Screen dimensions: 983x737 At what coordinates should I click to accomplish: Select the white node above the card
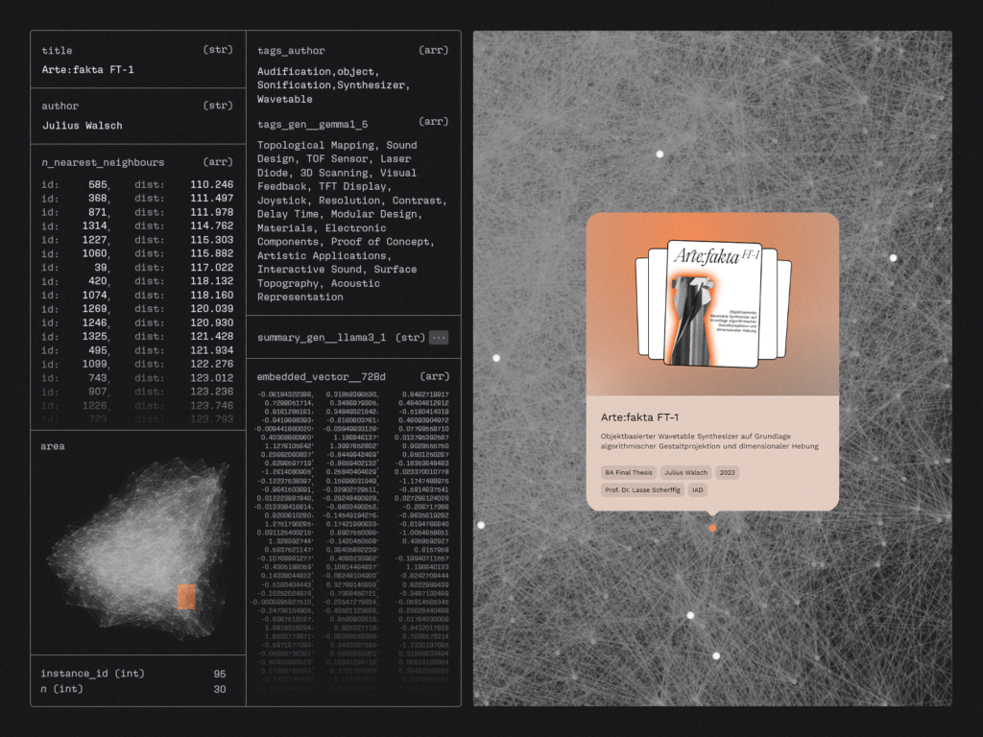(x=659, y=155)
